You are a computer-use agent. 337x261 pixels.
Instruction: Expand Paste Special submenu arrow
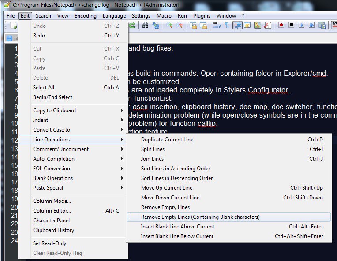122,187
